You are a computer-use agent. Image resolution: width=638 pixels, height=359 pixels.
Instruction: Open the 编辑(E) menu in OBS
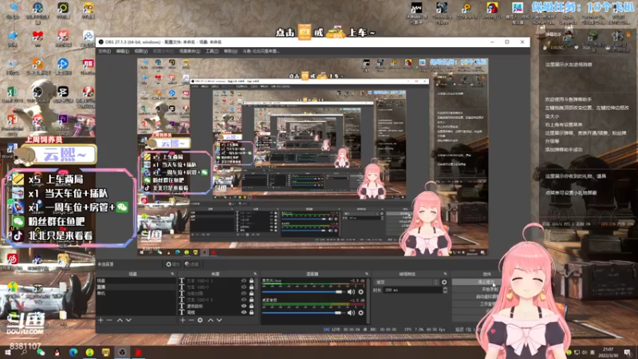[123, 51]
